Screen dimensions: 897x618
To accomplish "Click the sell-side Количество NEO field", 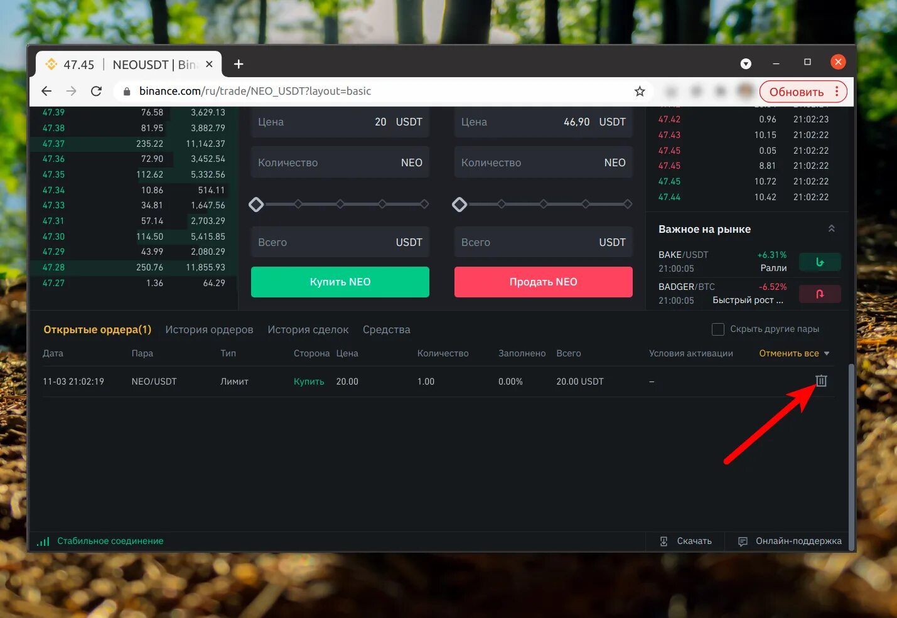I will point(544,162).
